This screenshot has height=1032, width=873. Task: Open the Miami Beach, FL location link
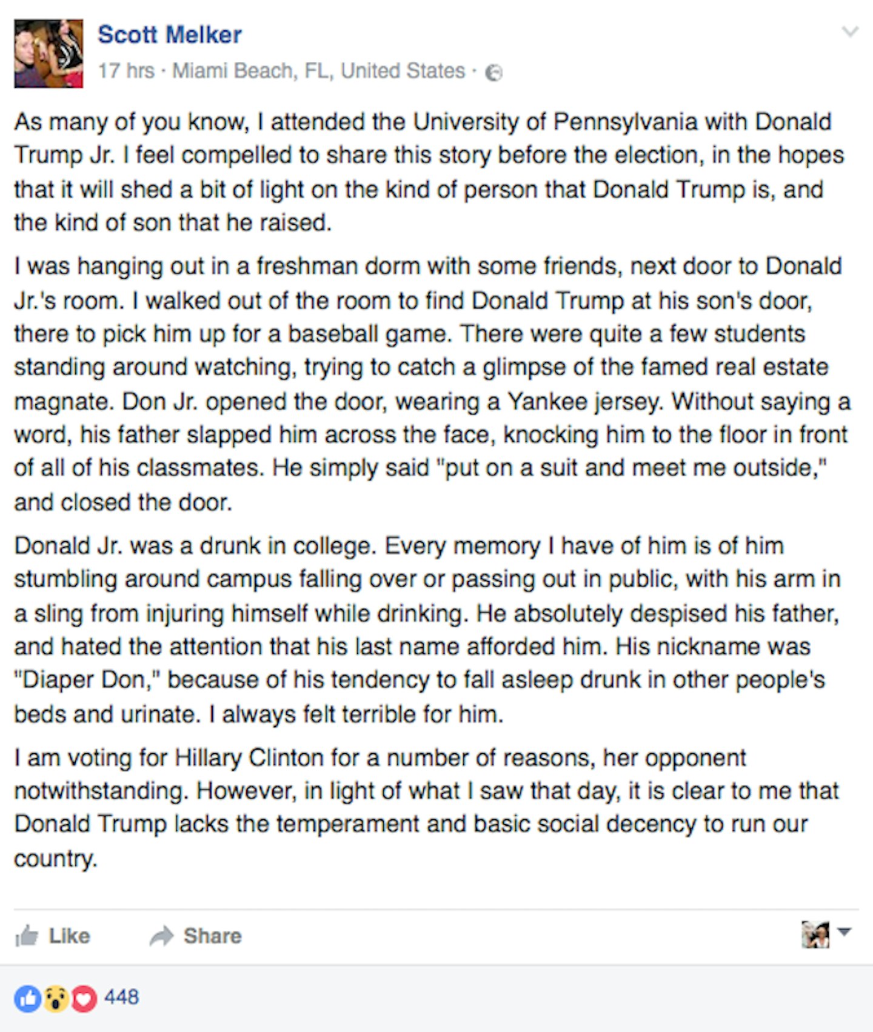(x=319, y=71)
